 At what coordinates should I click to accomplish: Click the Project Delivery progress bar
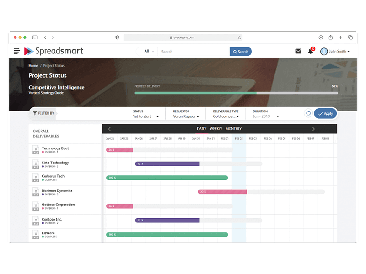tap(236, 93)
